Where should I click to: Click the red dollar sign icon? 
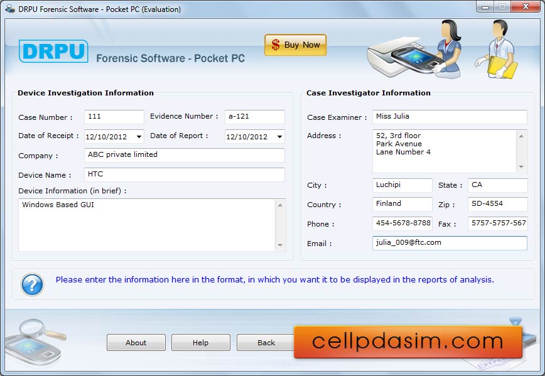[275, 45]
